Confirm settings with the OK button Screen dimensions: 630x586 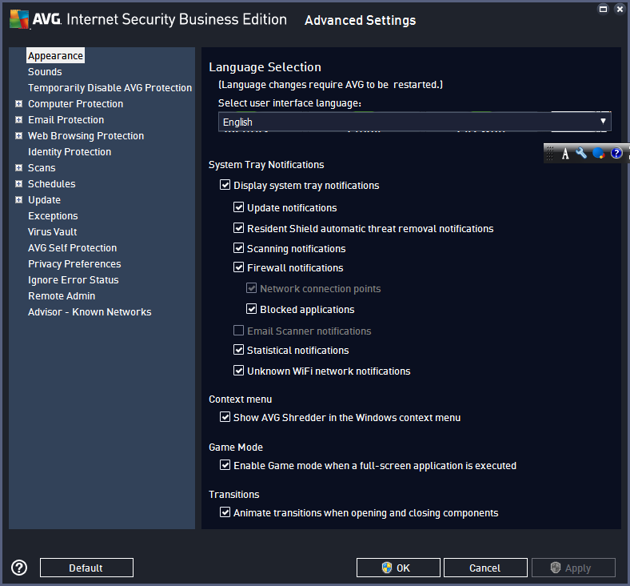398,568
